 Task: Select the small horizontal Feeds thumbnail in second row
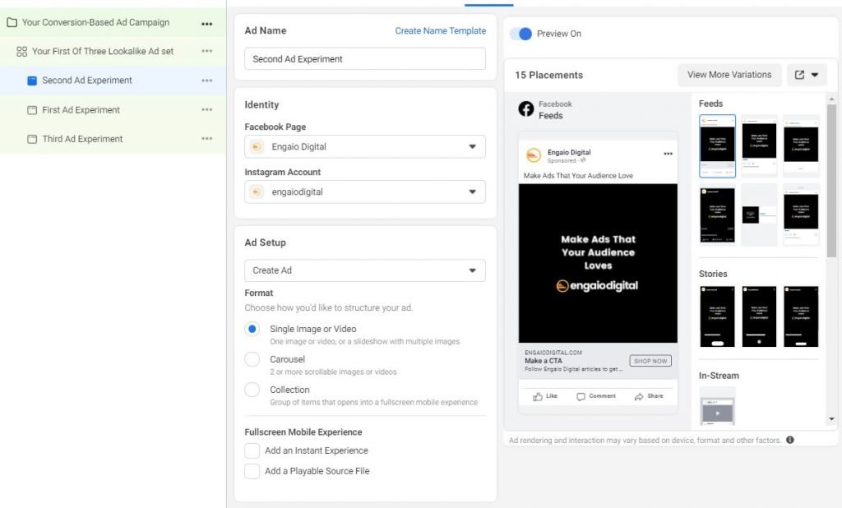(759, 215)
